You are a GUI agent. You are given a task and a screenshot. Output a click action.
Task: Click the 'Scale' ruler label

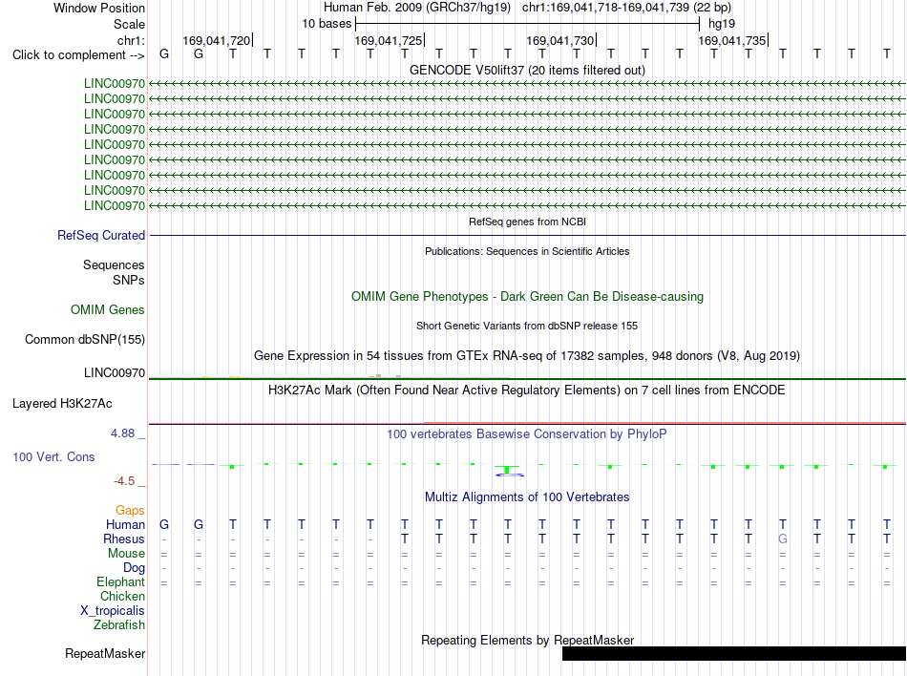129,24
